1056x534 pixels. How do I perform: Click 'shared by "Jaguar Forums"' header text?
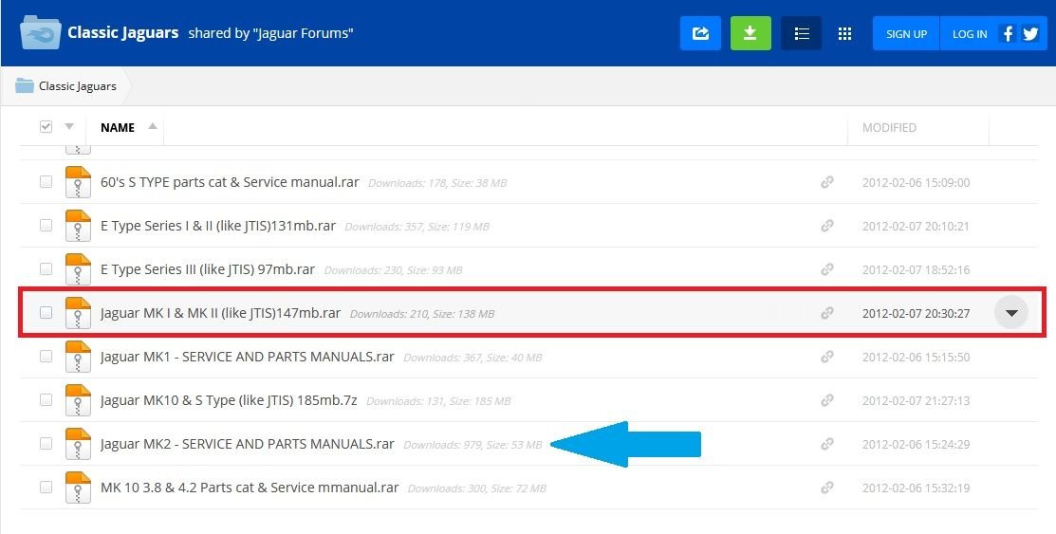pyautogui.click(x=270, y=33)
